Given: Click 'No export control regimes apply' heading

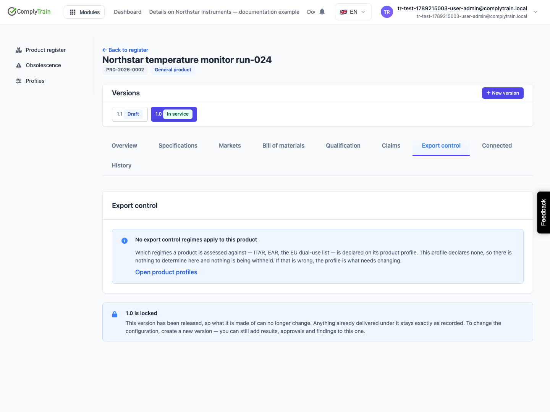Looking at the screenshot, I should [196, 240].
